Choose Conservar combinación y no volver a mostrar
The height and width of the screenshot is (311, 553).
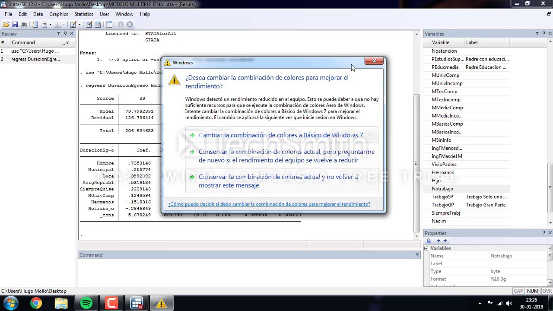(x=282, y=181)
